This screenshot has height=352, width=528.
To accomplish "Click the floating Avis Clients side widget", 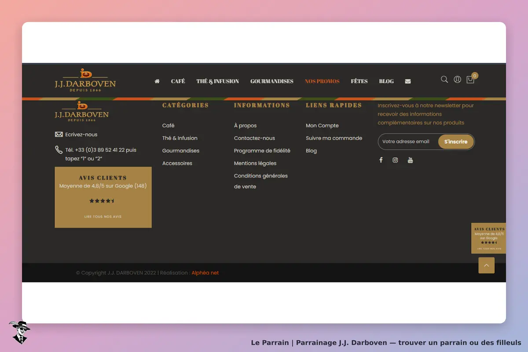I will click(489, 238).
